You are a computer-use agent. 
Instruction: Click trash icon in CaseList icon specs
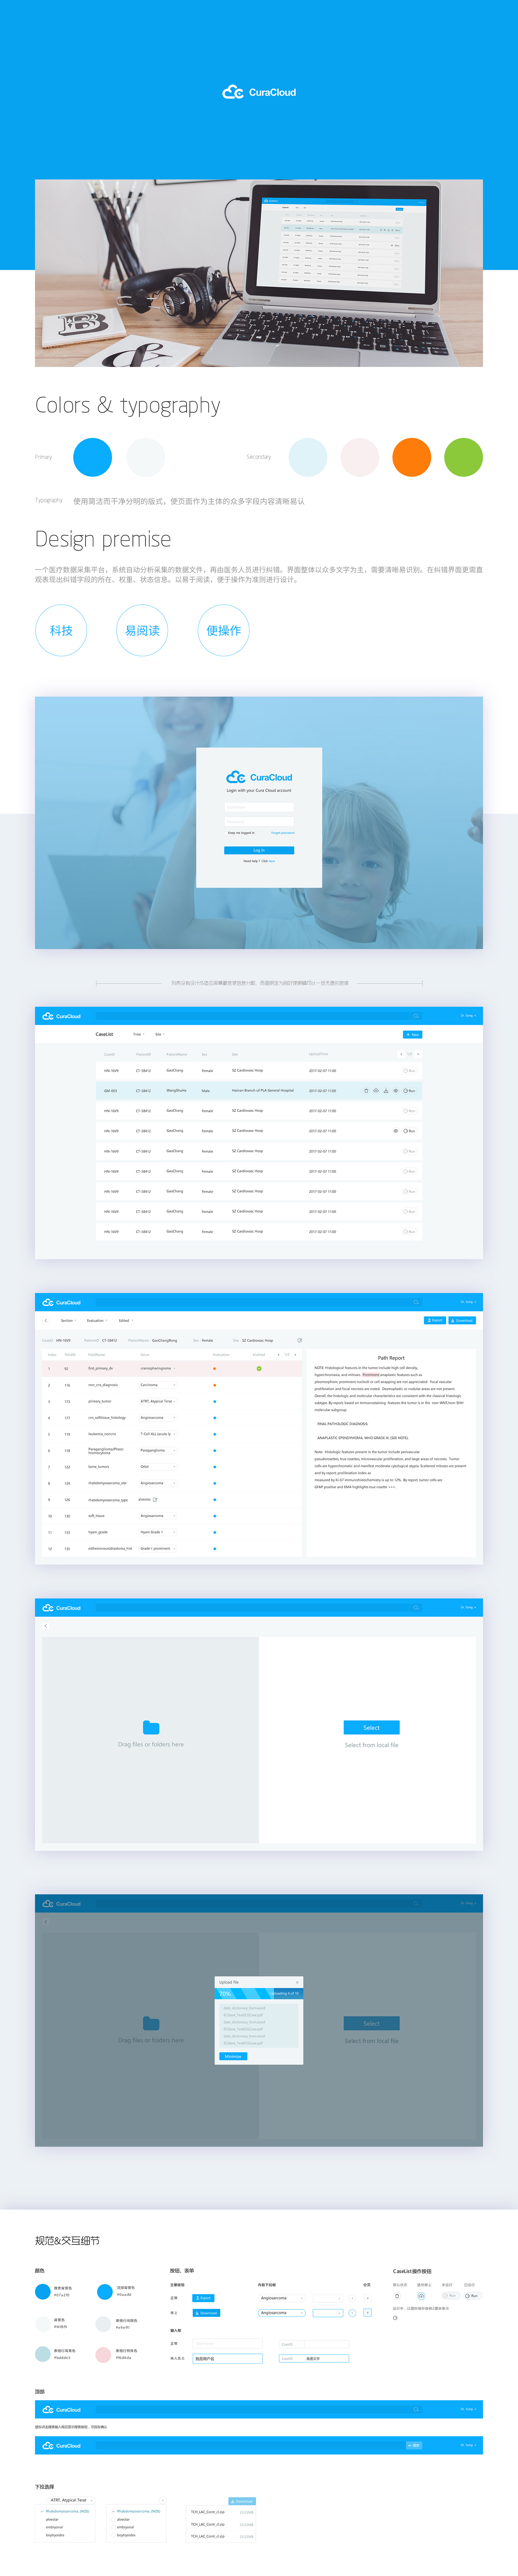pos(397,2296)
